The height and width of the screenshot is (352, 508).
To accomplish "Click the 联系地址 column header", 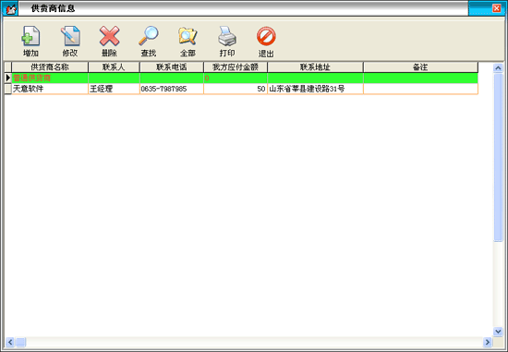I will 315,67.
